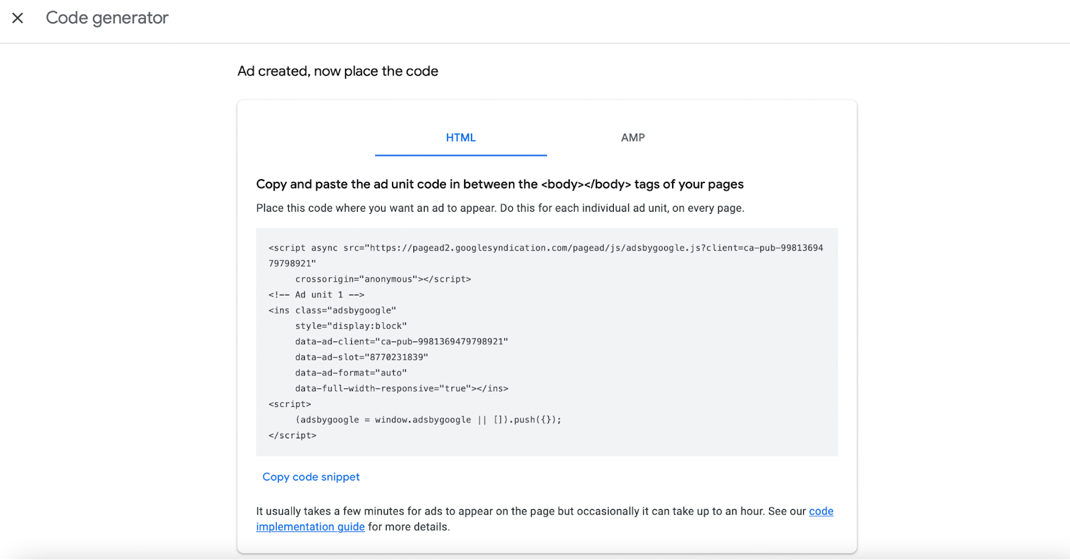Click the data-ad-format="auto" code line
The height and width of the screenshot is (560, 1070).
point(350,373)
